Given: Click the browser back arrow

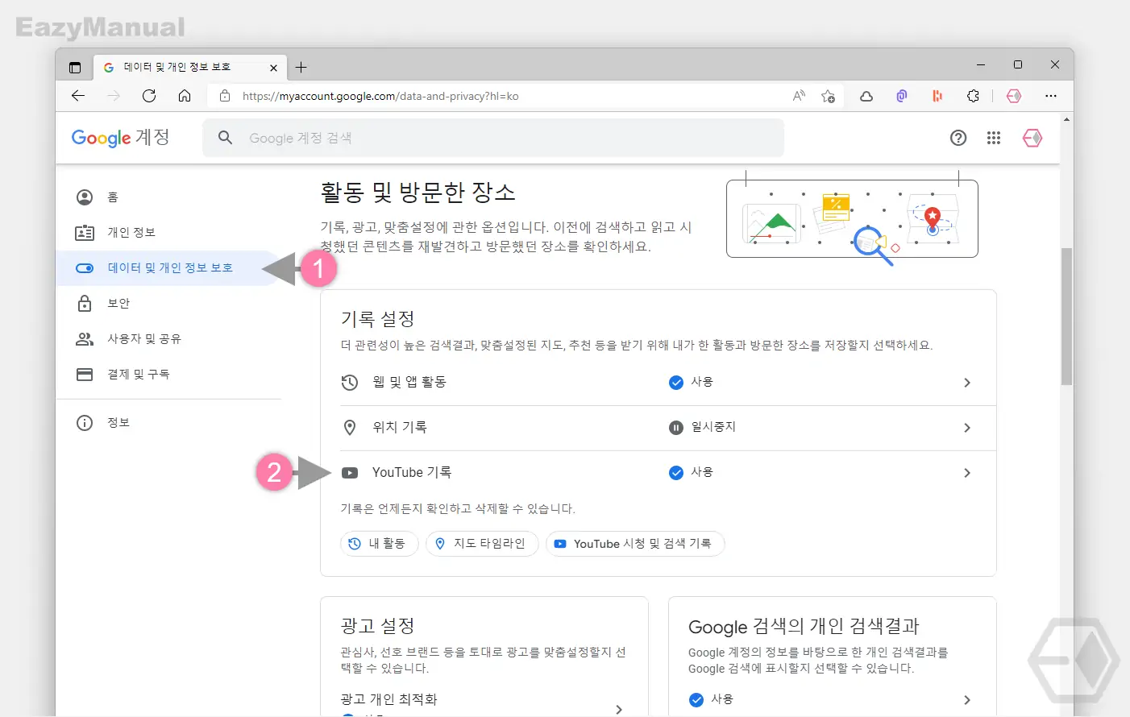Looking at the screenshot, I should (78, 96).
